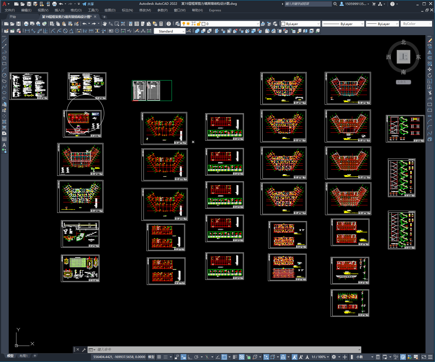Click the Plot printer icon in Standard toolbar
This screenshot has height=362, width=435.
point(26,24)
